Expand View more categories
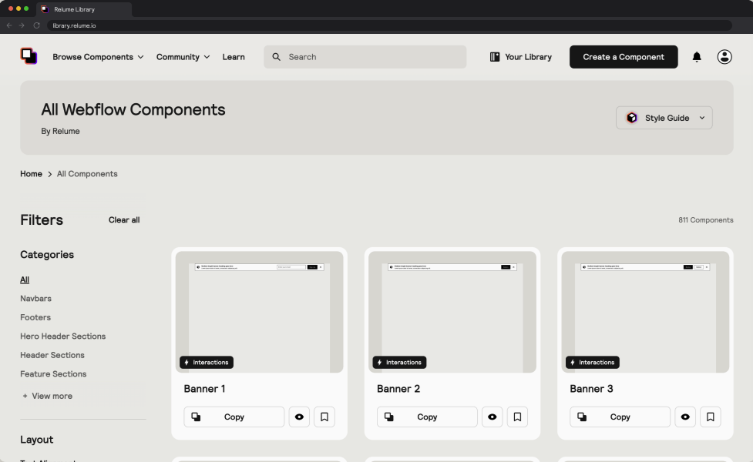This screenshot has height=462, width=753. click(x=48, y=396)
